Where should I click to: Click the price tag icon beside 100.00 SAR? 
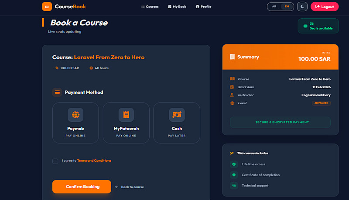click(57, 68)
